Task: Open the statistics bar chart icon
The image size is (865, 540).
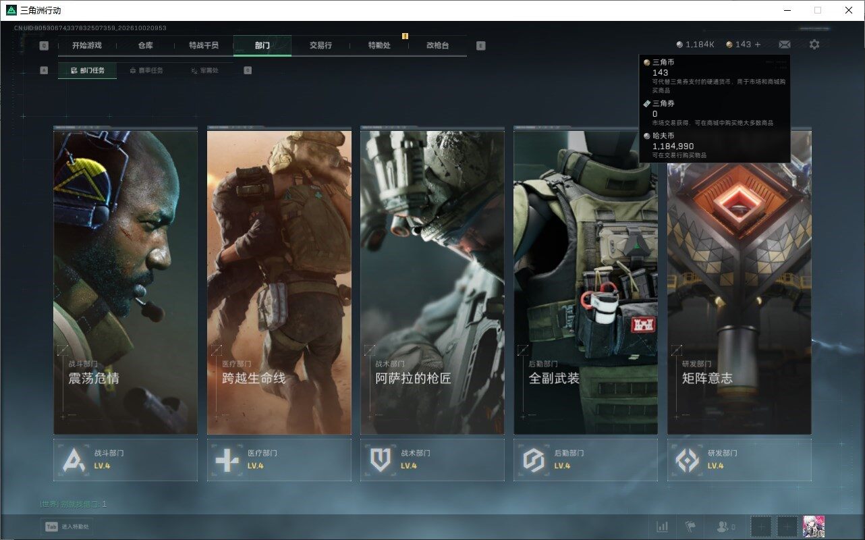Action: click(663, 526)
